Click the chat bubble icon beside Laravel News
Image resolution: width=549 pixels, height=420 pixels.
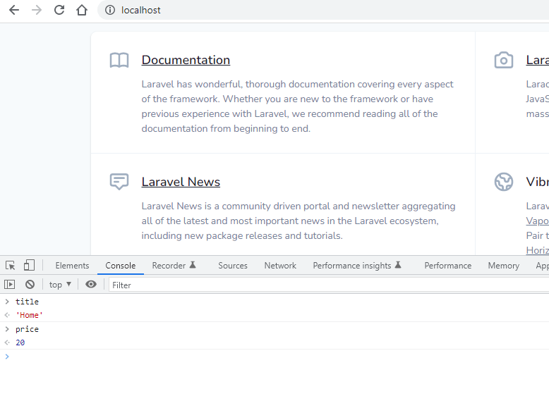click(119, 182)
